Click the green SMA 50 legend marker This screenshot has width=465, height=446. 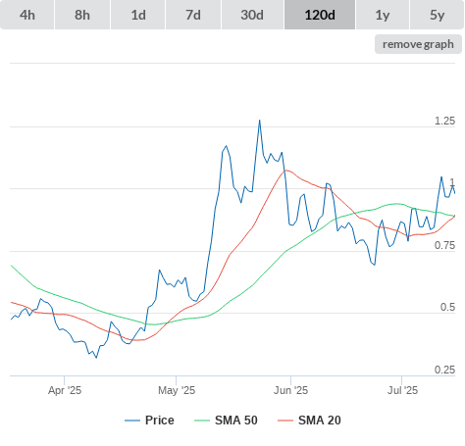(x=202, y=421)
